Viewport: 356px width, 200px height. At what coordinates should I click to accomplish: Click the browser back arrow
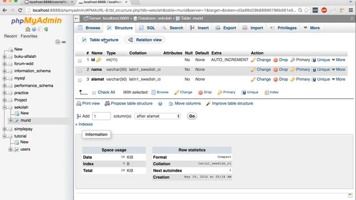[x=4, y=10]
